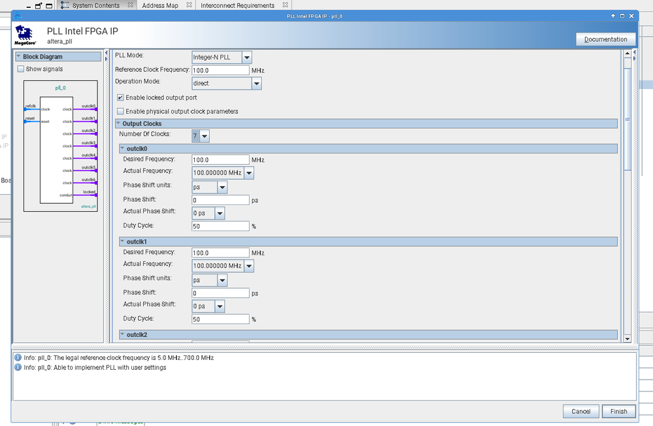The height and width of the screenshot is (426, 653).
Task: Collapse the Block Diagram section
Action: tap(19, 56)
